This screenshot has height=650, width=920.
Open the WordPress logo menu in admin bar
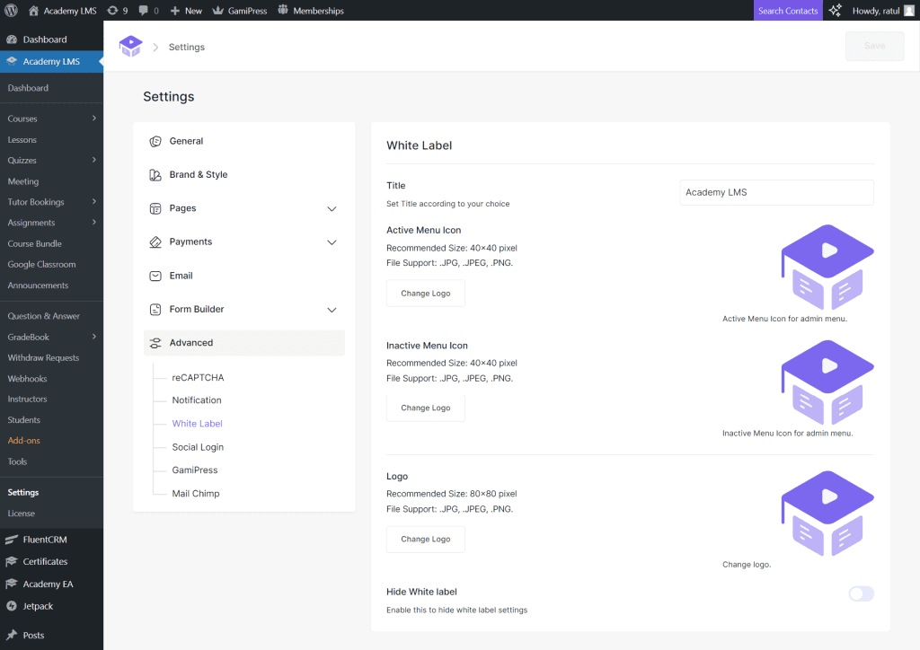(x=10, y=10)
